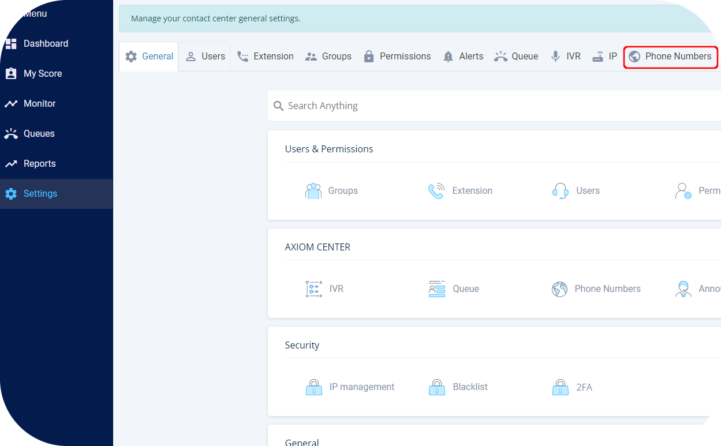This screenshot has height=446, width=721.
Task: Open Users link under Users & Permissions
Action: pyautogui.click(x=588, y=191)
